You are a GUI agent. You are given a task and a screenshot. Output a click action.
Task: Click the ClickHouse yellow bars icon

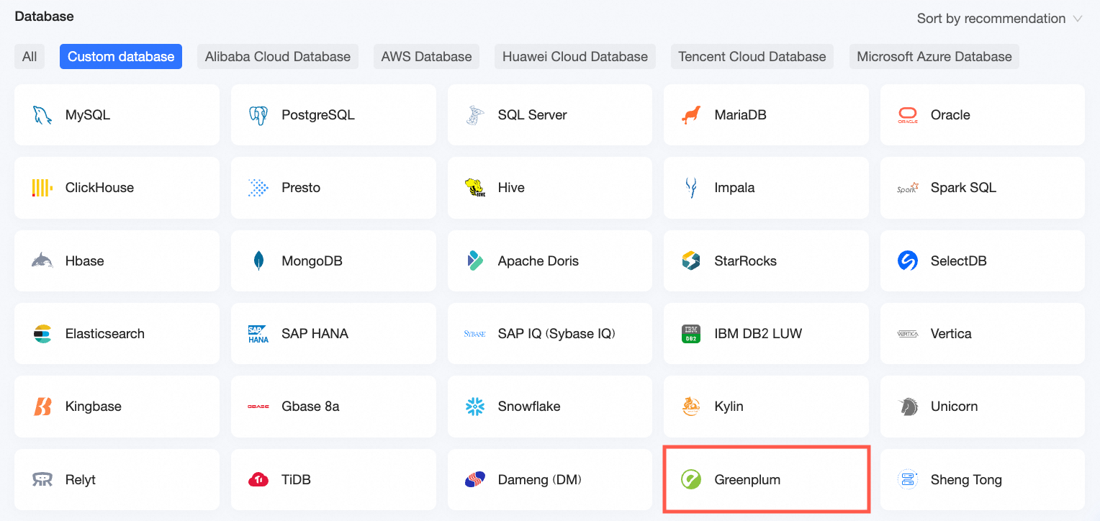coord(42,188)
